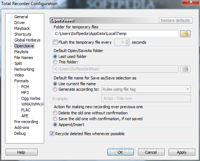Go to Global Hotkeys settings page
Viewport: 200px width, 161px height.
27,40
